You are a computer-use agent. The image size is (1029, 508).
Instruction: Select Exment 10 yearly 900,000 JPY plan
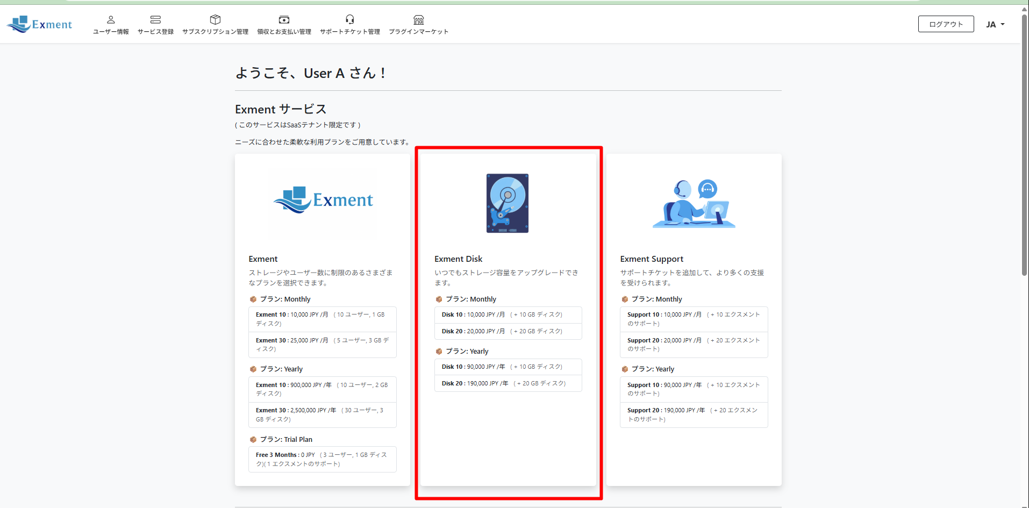323,389
